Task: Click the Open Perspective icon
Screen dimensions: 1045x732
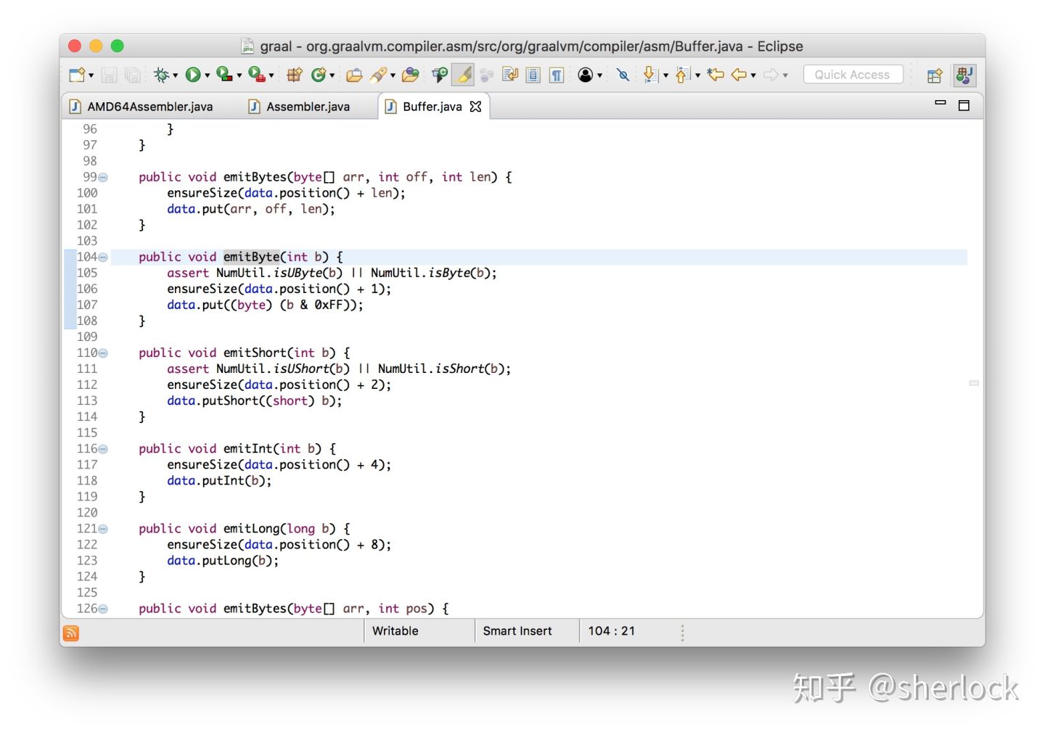Action: click(935, 75)
